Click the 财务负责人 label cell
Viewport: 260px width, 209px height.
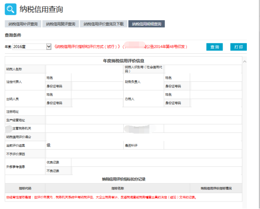tap(144, 82)
